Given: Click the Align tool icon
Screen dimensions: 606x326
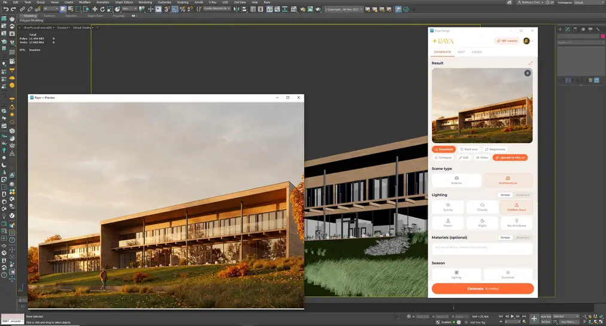Looking at the screenshot, I should click(x=244, y=9).
